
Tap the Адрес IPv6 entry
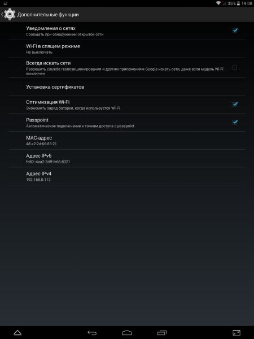(x=127, y=158)
